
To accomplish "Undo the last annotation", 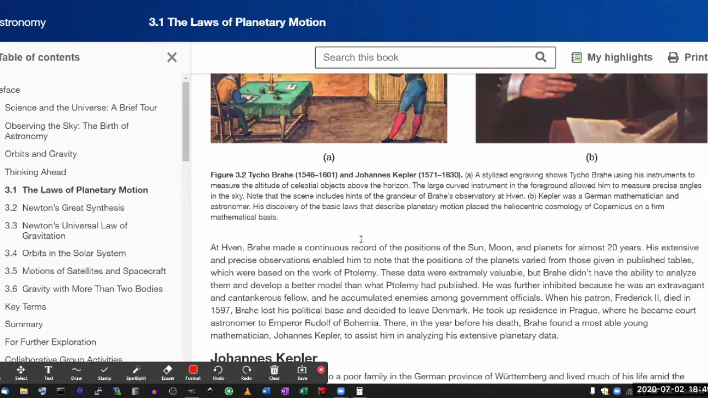I will point(218,373).
